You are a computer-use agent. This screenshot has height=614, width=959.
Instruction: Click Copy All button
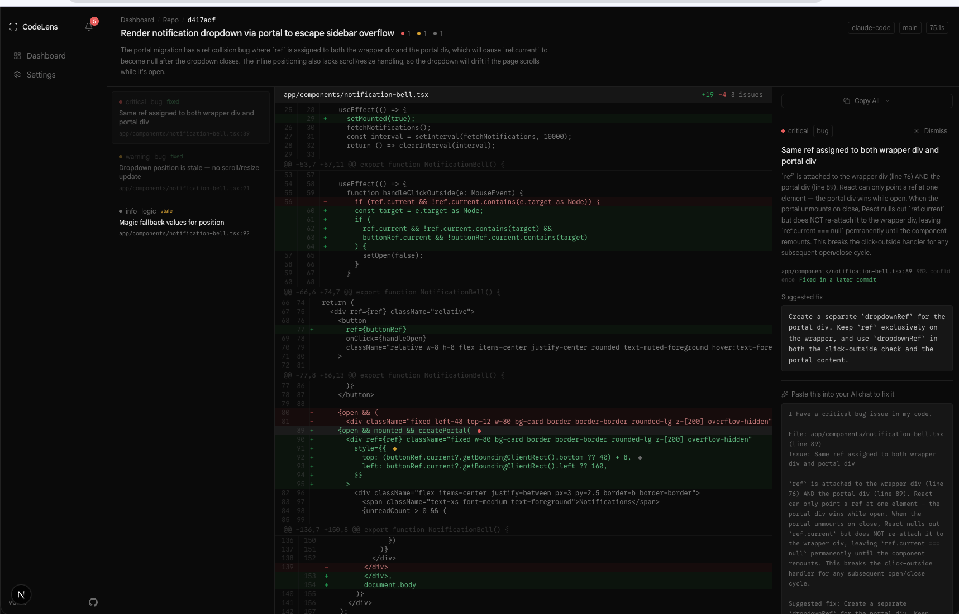tap(867, 101)
